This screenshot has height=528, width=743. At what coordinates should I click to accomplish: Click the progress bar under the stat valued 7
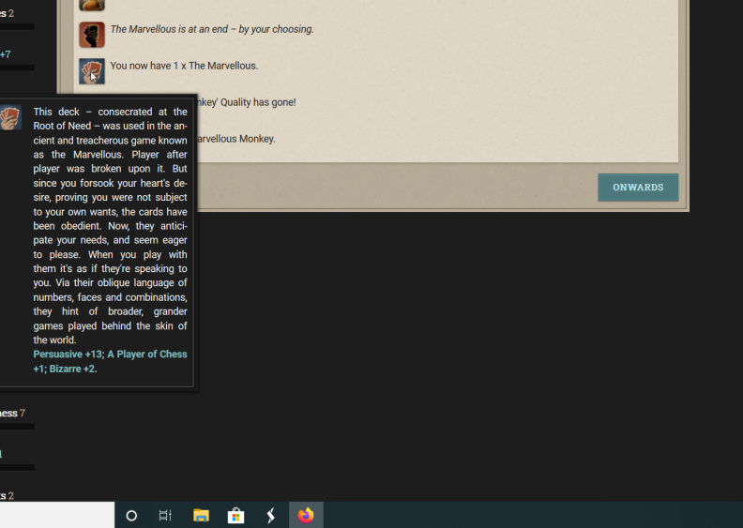click(x=17, y=427)
